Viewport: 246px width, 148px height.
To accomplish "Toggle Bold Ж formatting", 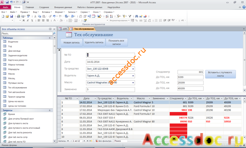I will coord(24,20).
